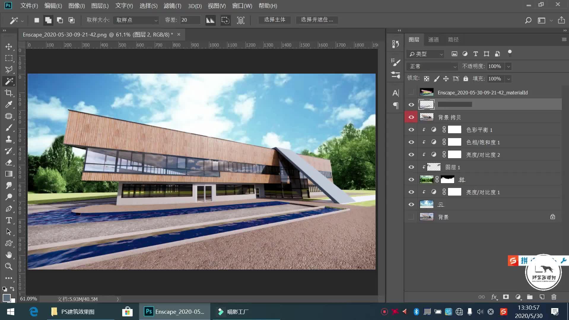Open the 窗口(W) menu

[x=242, y=6]
